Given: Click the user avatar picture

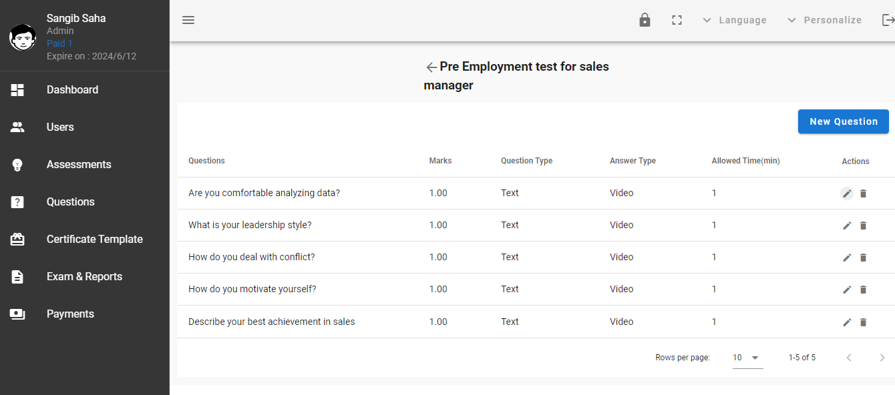Looking at the screenshot, I should tap(23, 37).
